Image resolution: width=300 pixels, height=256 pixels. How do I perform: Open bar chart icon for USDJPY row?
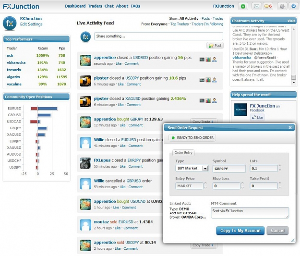tap(208, 80)
